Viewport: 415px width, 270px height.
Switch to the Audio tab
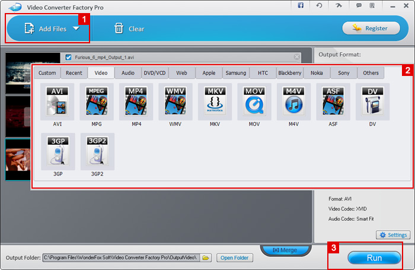pyautogui.click(x=128, y=73)
